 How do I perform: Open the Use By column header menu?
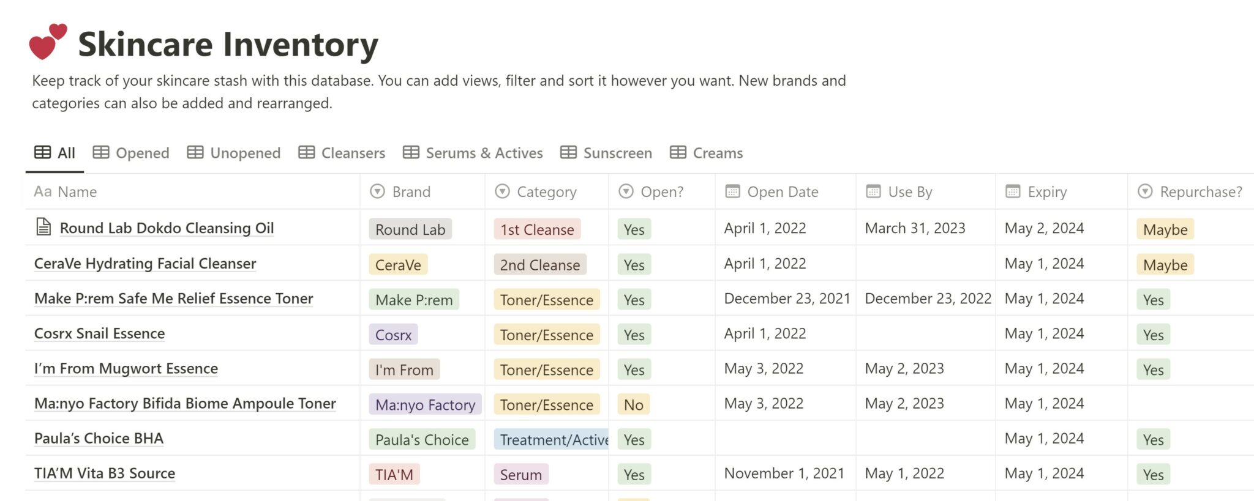910,192
